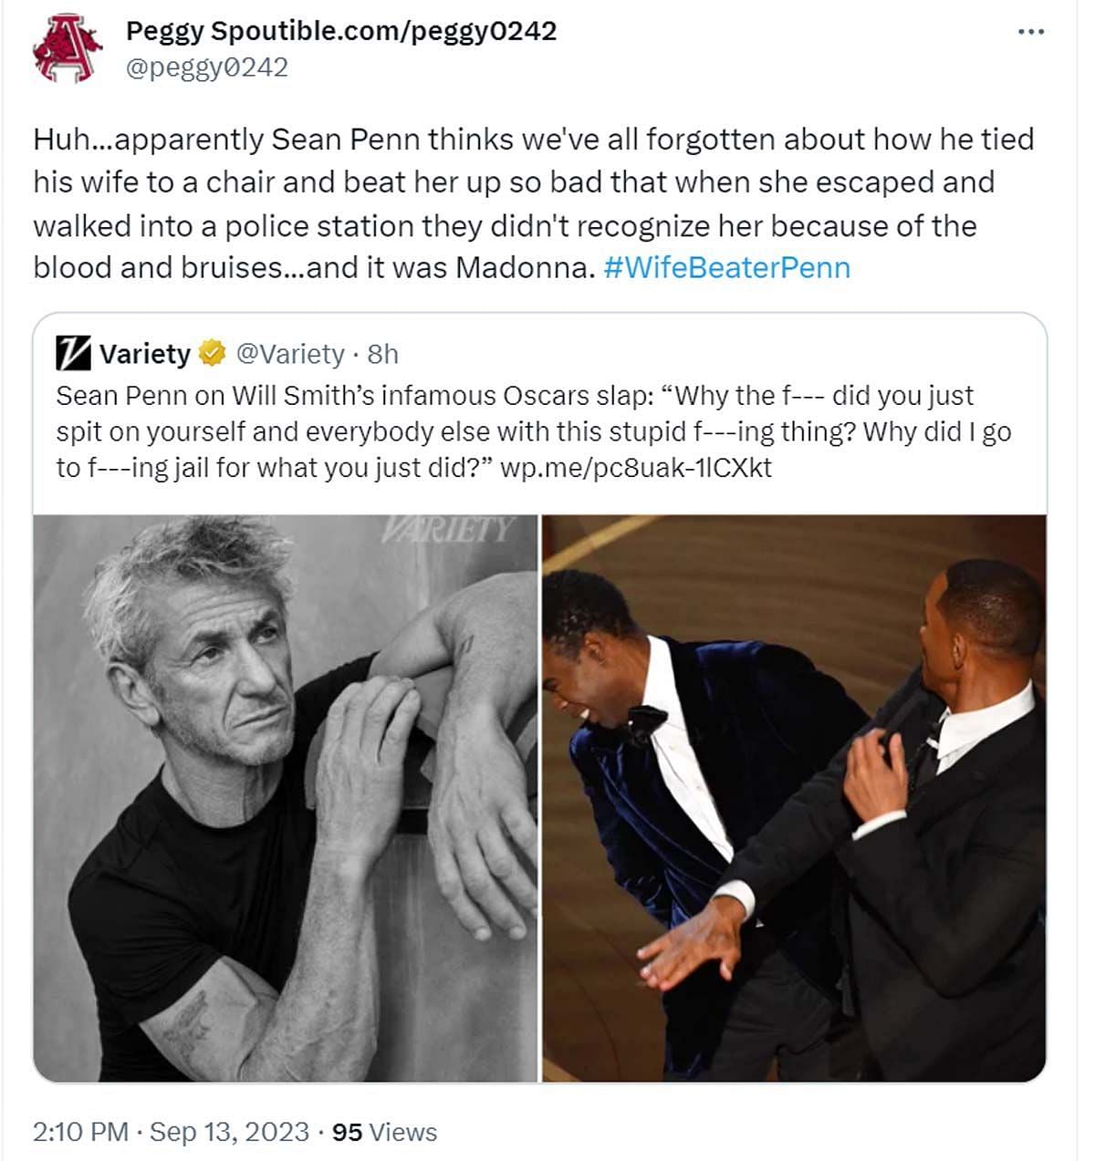This screenshot has height=1161, width=1095.
Task: Open the three-dot more options menu
Action: [x=1030, y=32]
